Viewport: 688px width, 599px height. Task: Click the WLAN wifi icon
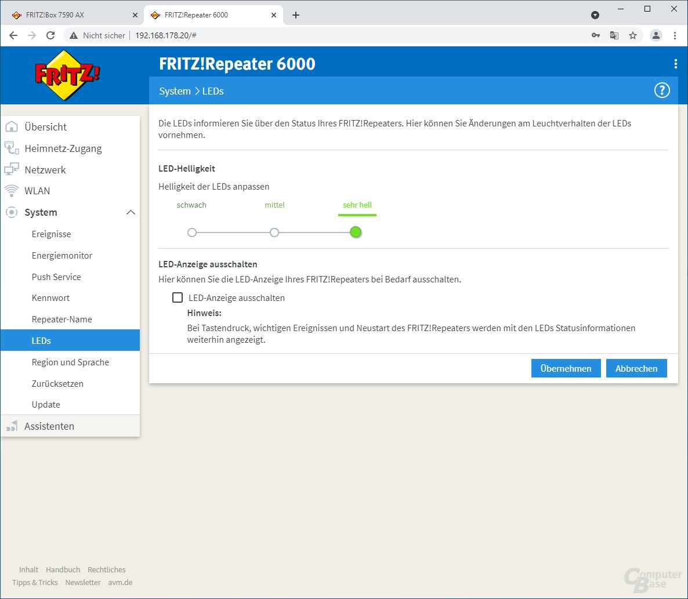(x=12, y=191)
